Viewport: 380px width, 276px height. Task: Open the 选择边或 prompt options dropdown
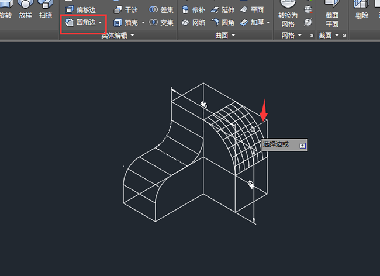(x=302, y=144)
